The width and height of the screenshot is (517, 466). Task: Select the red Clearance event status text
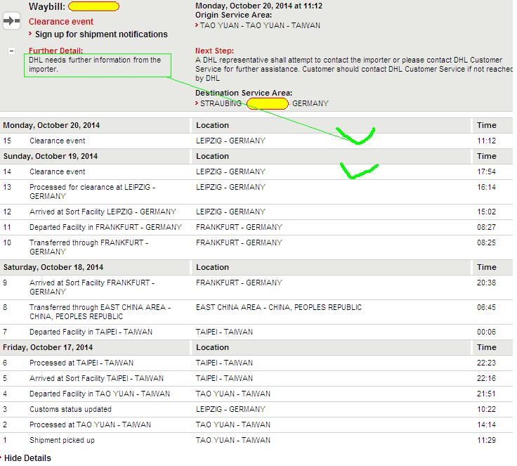pos(61,22)
